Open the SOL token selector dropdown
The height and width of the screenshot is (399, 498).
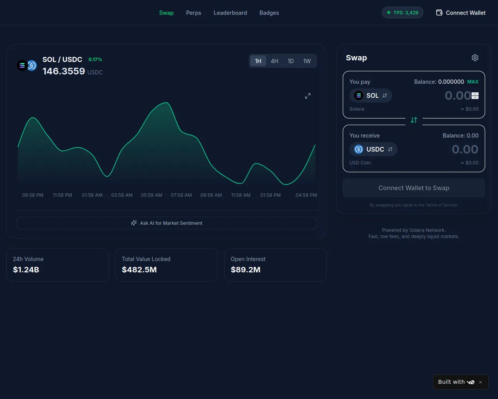pyautogui.click(x=370, y=95)
